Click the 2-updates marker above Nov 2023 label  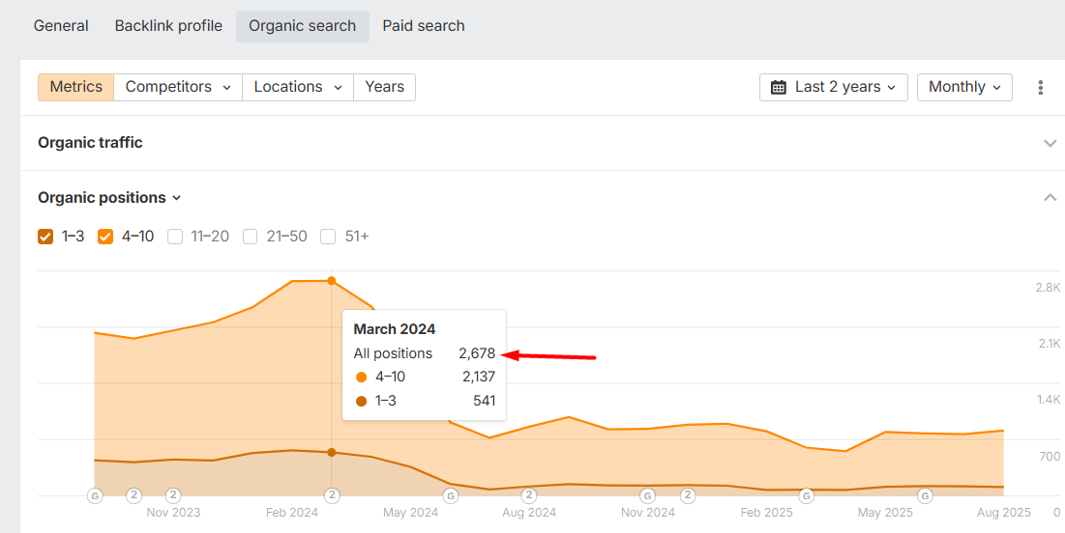coord(173,495)
